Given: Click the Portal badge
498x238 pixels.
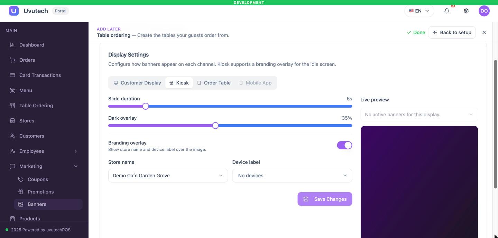Looking at the screenshot, I should (x=61, y=11).
